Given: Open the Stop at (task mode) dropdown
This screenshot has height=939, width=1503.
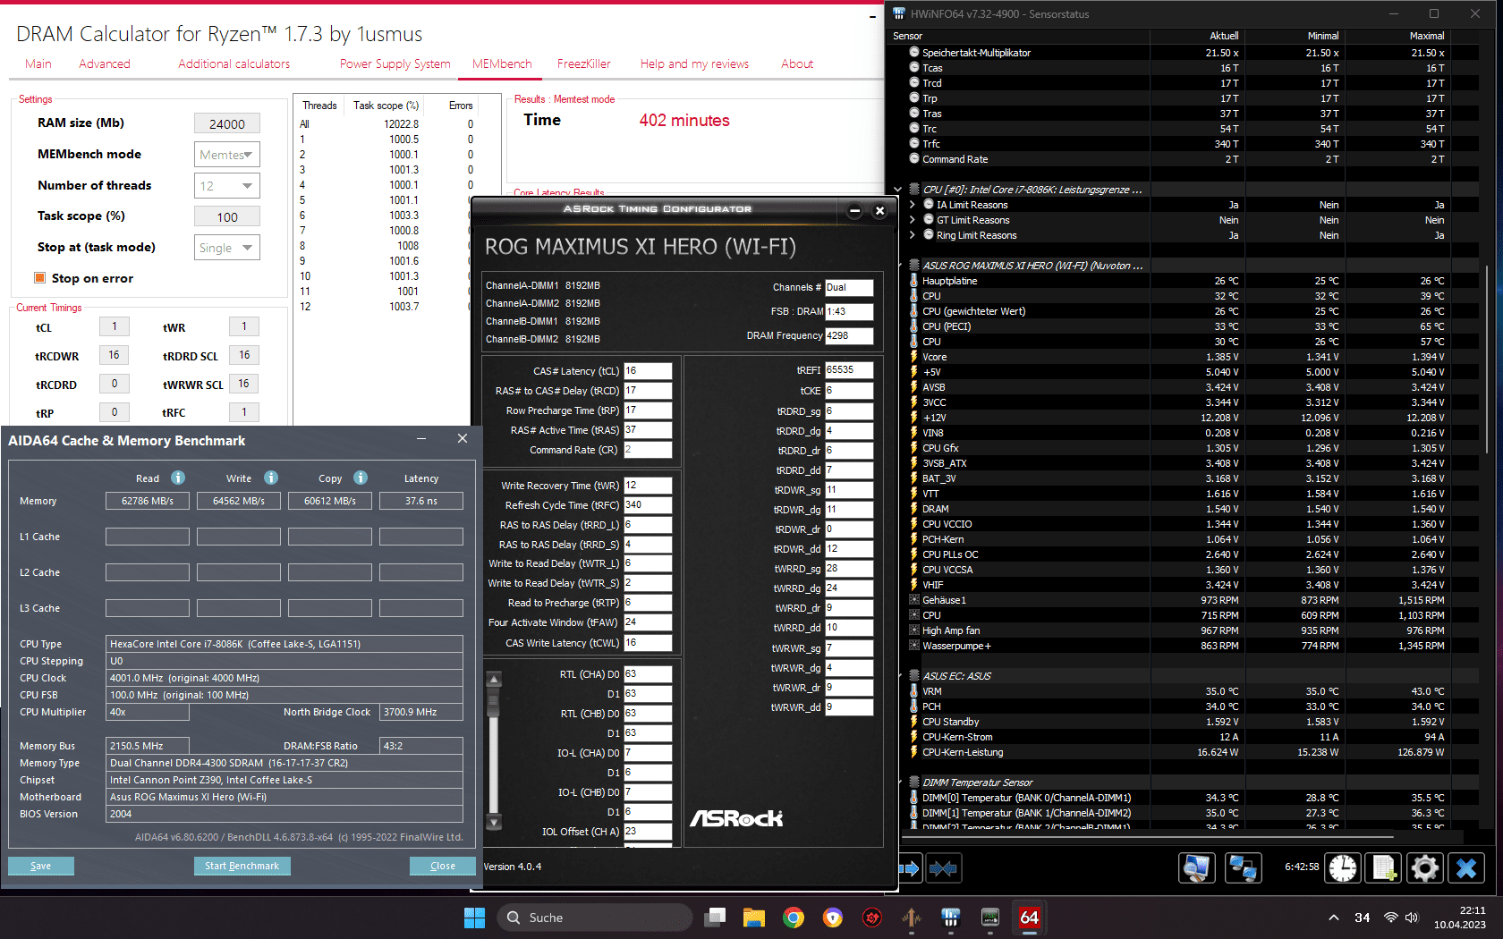Looking at the screenshot, I should point(227,248).
